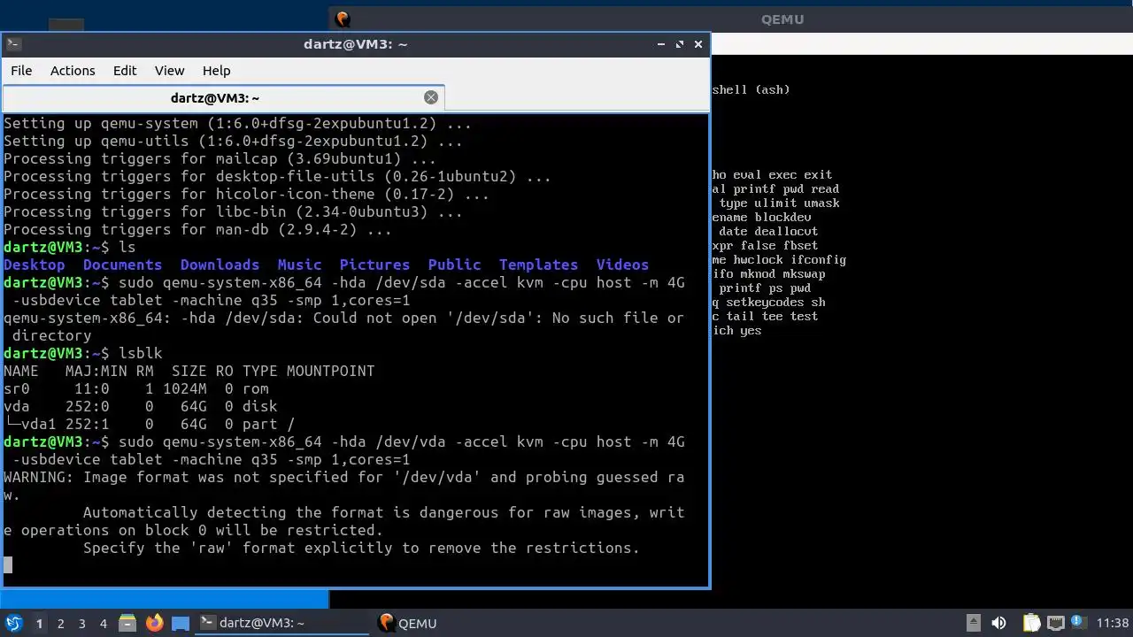This screenshot has width=1133, height=637.
Task: Minimize the terminal window
Action: tap(661, 43)
